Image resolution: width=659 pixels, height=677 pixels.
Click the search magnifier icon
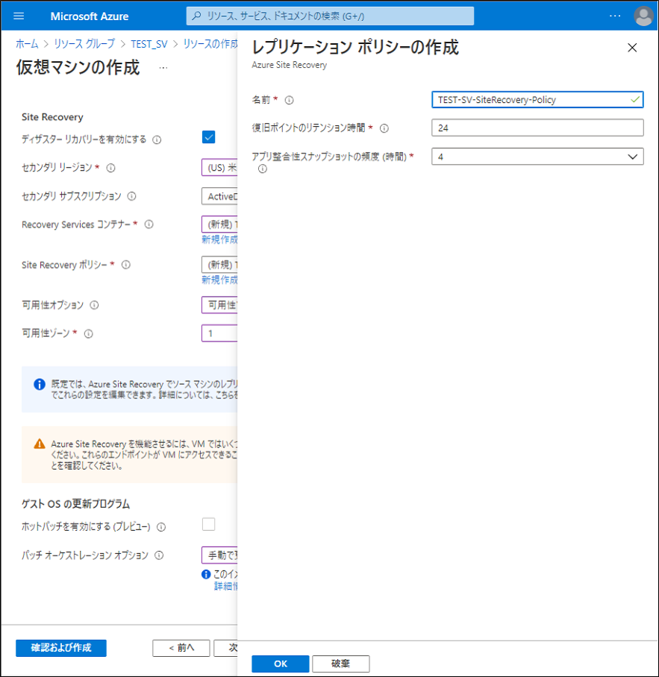tap(196, 16)
